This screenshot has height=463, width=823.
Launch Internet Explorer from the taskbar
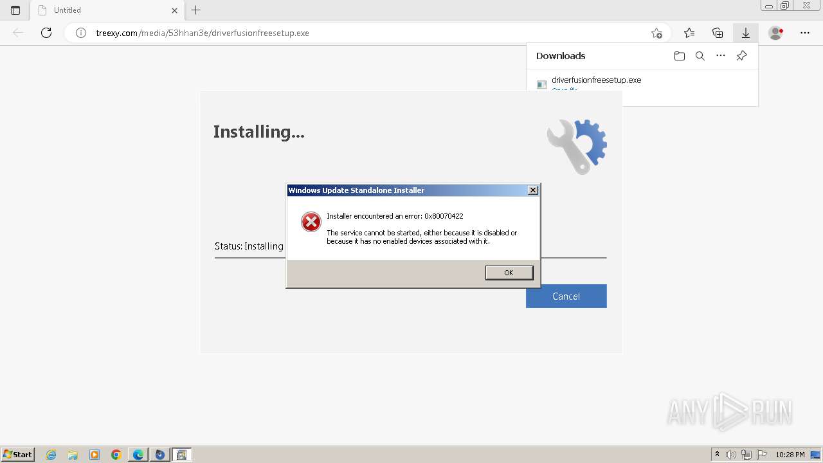coord(51,455)
